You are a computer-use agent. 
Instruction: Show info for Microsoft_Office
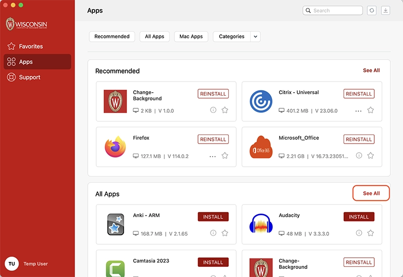[x=359, y=156]
